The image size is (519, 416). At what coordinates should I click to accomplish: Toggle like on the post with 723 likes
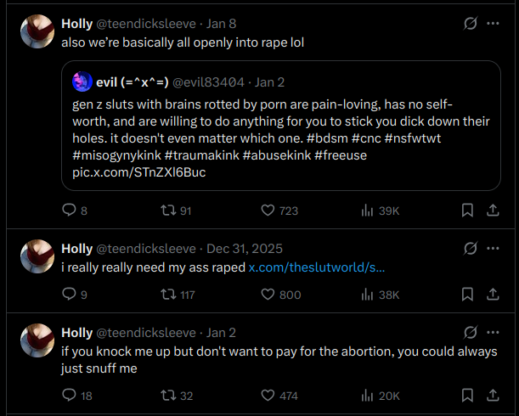[268, 211]
